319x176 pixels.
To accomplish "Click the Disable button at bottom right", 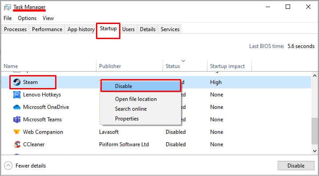I will [x=296, y=166].
